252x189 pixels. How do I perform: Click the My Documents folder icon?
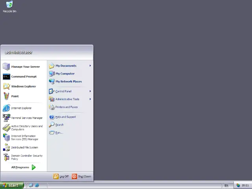pos(52,66)
